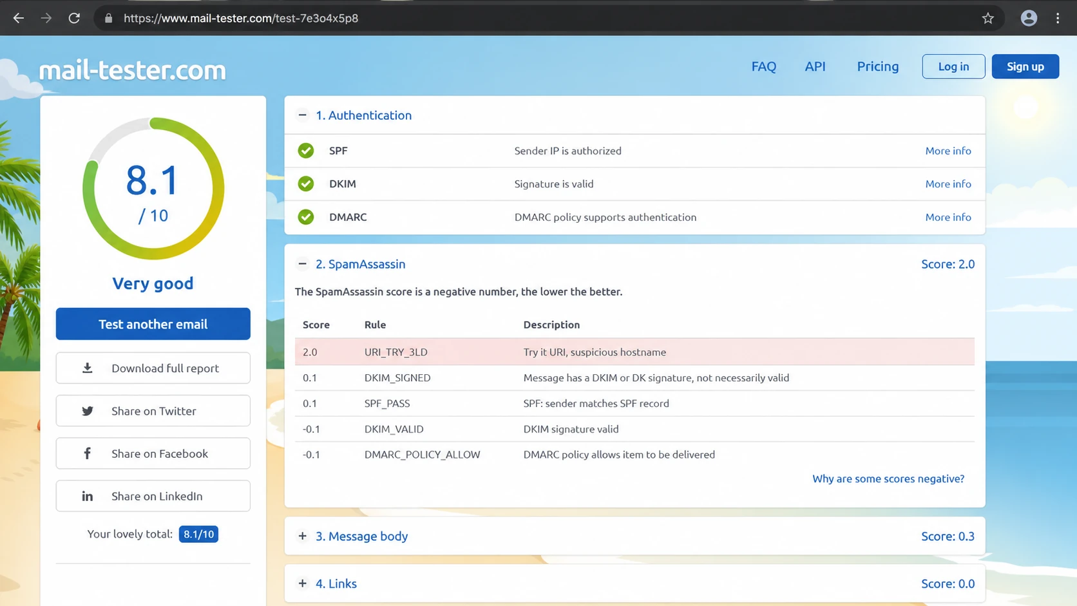Image resolution: width=1077 pixels, height=606 pixels.
Task: Click the Twitter bird icon
Action: pos(87,411)
